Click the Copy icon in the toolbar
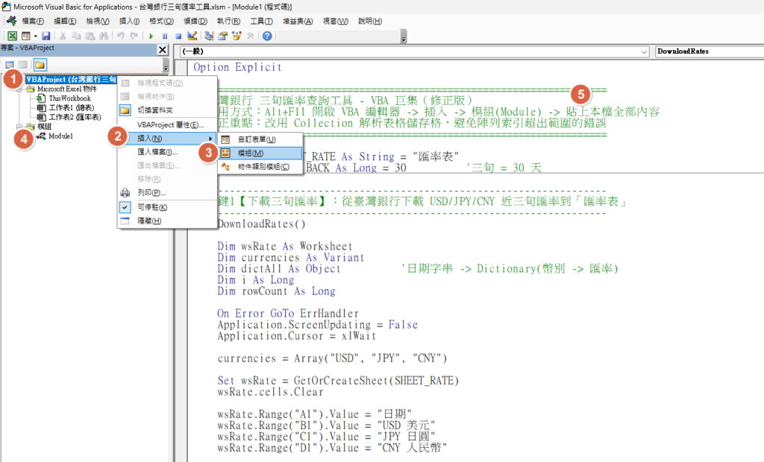The width and height of the screenshot is (764, 462). coord(76,36)
